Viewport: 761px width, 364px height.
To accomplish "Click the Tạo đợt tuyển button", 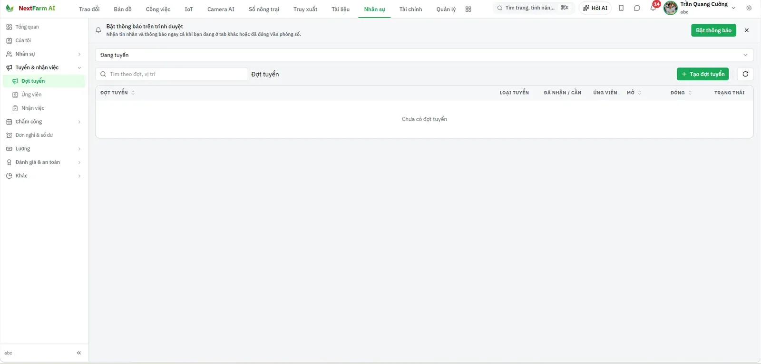I will (x=702, y=74).
